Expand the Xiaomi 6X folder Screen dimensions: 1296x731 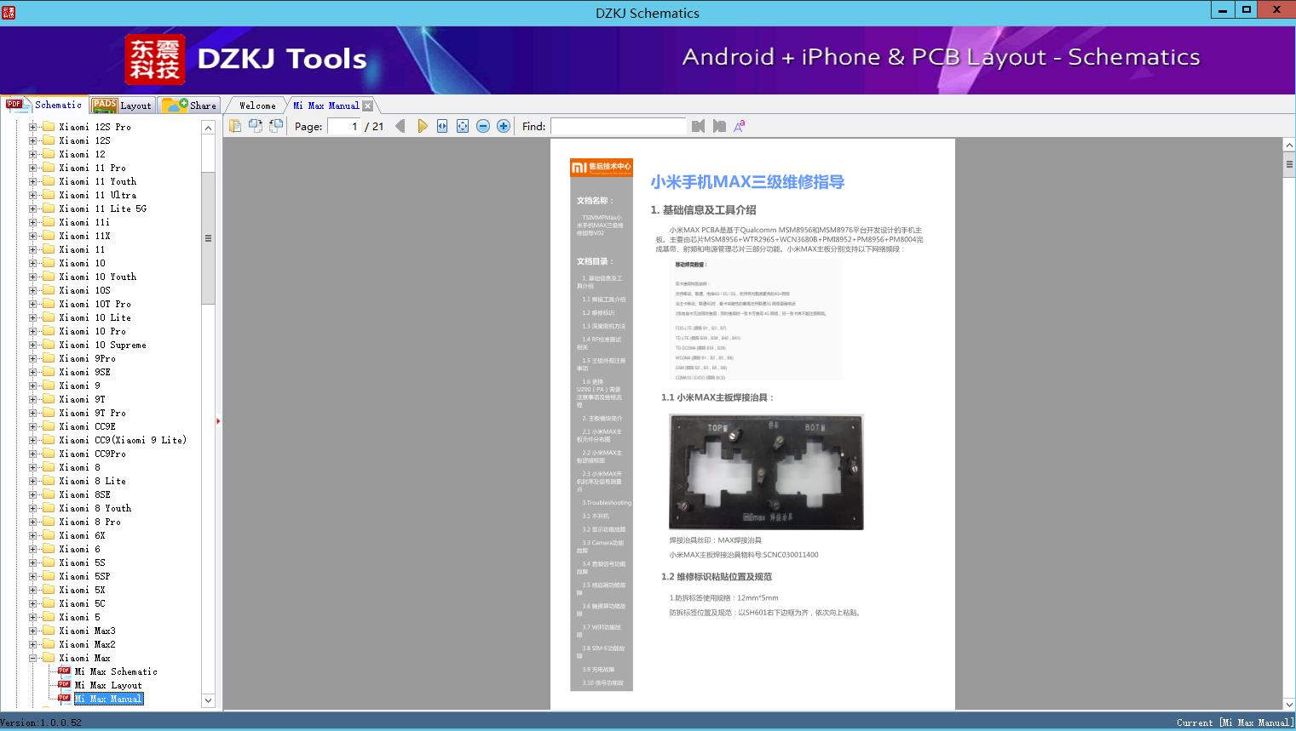pos(32,535)
